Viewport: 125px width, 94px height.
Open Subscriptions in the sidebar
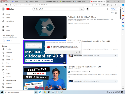10,21
